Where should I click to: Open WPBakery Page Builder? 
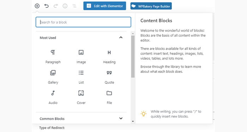(x=151, y=6)
